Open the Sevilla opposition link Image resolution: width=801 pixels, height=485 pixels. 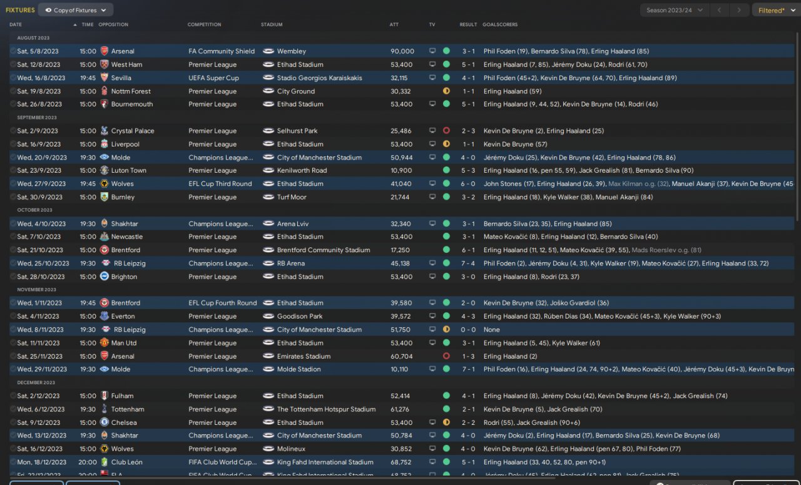[121, 78]
